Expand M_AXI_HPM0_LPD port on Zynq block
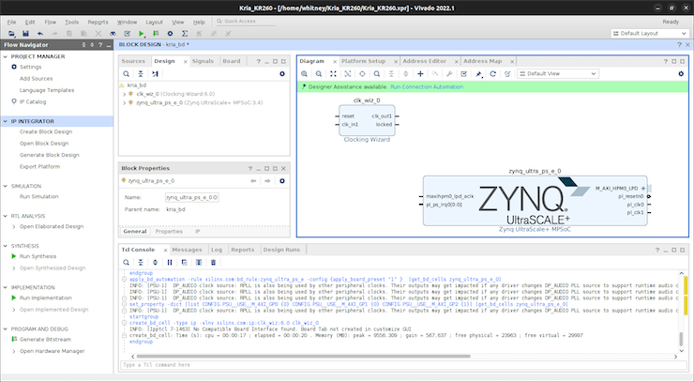The width and height of the screenshot is (694, 382). click(x=643, y=189)
